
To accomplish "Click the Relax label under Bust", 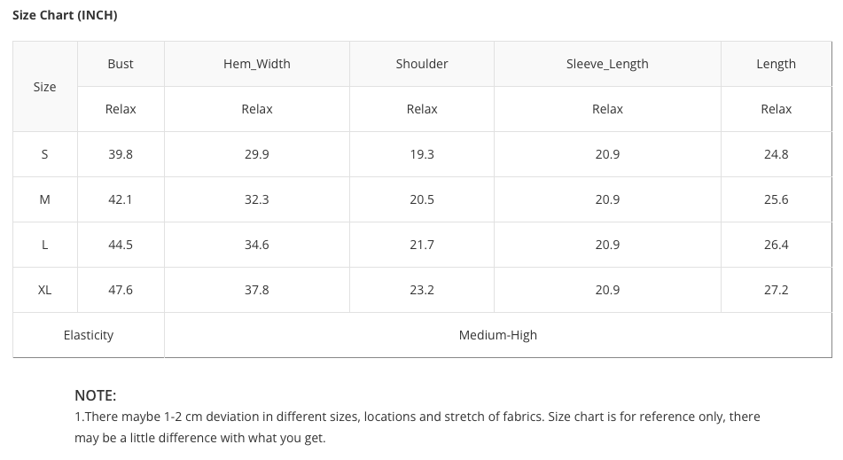I will [121, 109].
